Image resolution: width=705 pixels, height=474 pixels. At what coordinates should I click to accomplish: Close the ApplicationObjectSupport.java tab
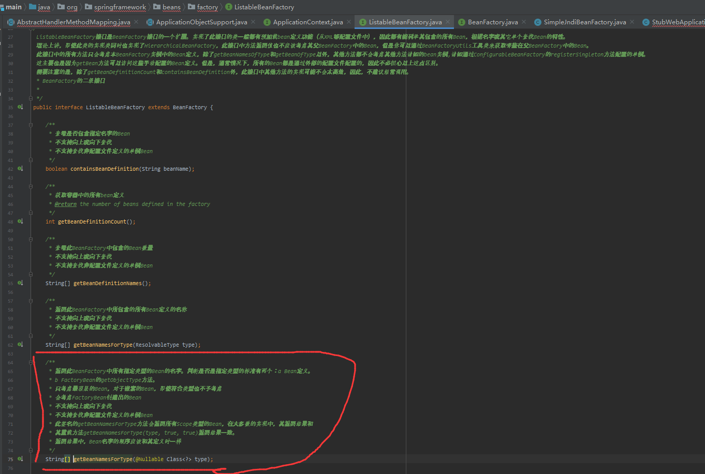[x=253, y=22]
